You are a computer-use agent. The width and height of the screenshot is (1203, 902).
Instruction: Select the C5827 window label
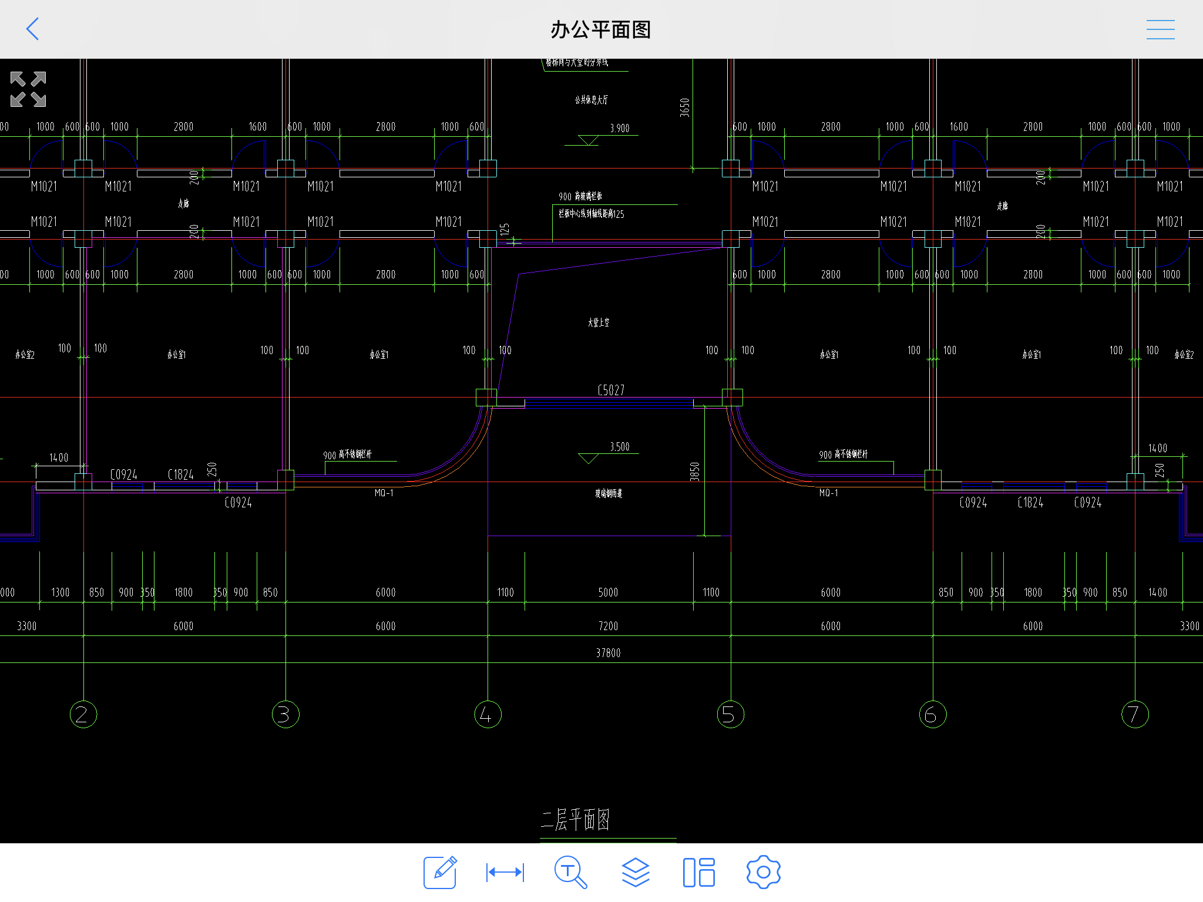(611, 390)
